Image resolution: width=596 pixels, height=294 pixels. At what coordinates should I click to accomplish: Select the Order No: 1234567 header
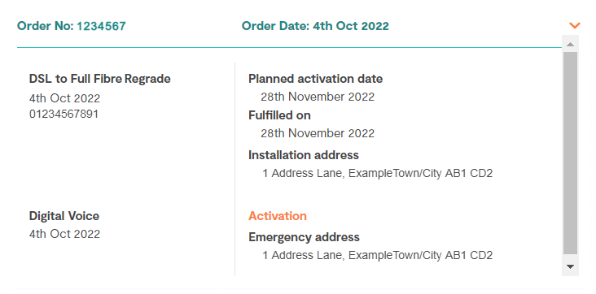click(x=72, y=26)
